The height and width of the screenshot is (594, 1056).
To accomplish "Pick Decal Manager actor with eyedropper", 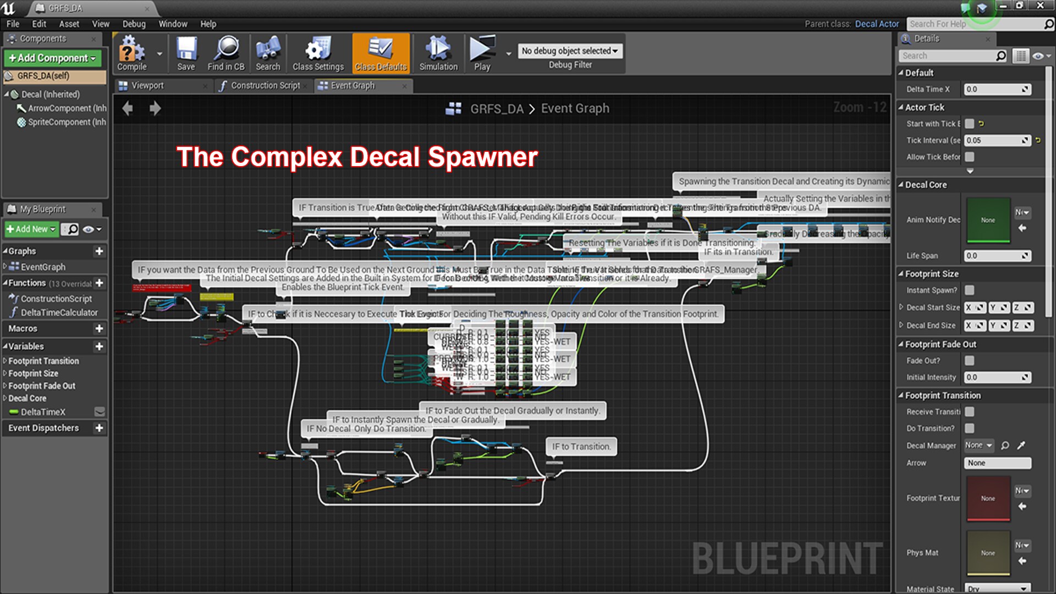I will [x=1021, y=446].
